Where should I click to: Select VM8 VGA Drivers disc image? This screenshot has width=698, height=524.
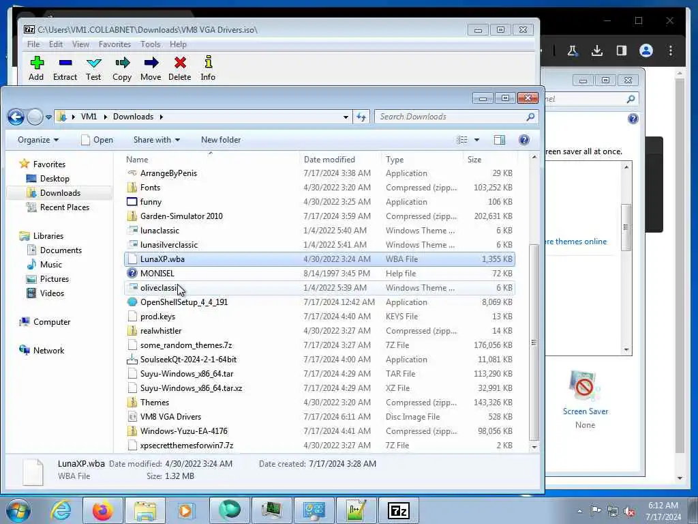[x=319, y=417]
